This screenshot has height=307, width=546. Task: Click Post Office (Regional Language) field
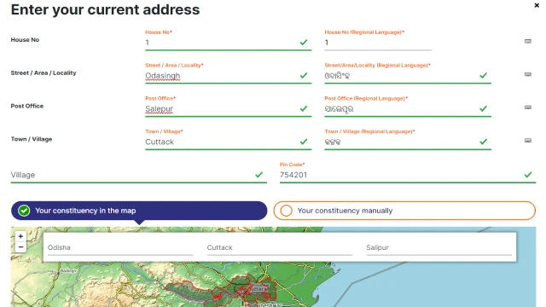click(408, 109)
